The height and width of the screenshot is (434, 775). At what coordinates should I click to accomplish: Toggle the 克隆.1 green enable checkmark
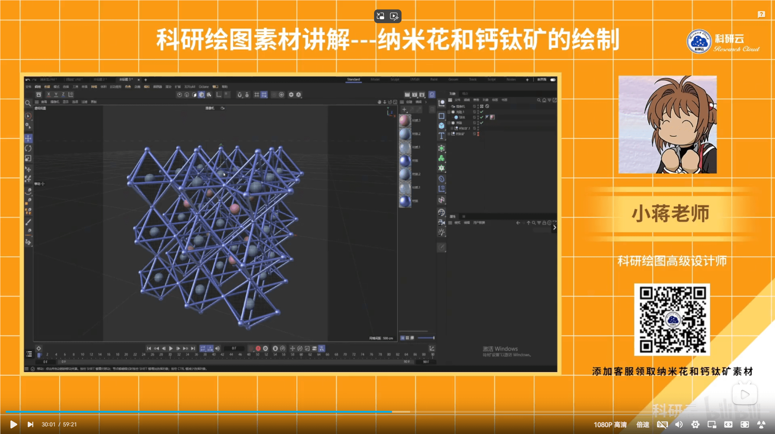(x=482, y=112)
